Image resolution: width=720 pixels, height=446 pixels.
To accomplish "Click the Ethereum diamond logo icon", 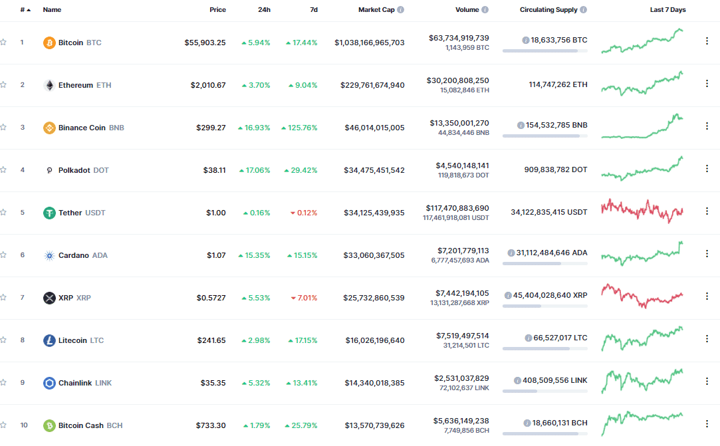I will pyautogui.click(x=49, y=85).
